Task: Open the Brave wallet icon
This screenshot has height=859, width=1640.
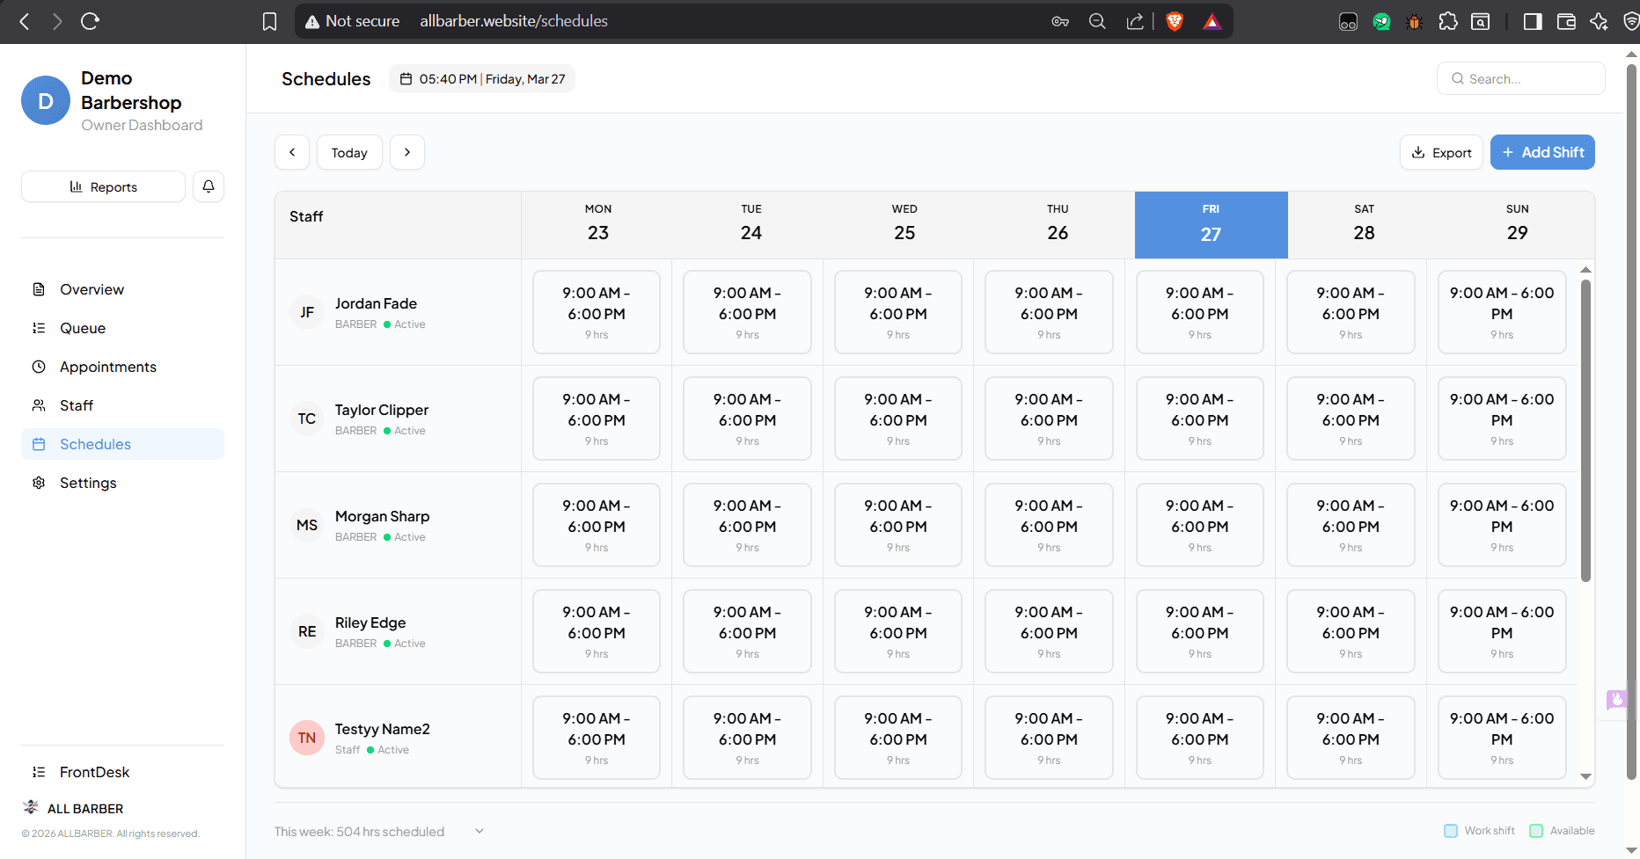Action: (1566, 21)
